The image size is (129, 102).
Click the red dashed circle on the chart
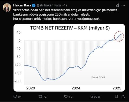(119, 37)
